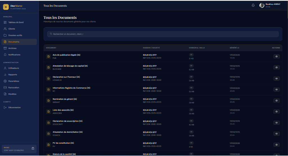Screen dimensions: 288x156
Task: Click the file icon next to PV de constitution
Action: [48, 144]
